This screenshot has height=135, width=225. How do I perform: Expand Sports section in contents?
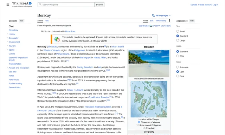(x=7, y=50)
